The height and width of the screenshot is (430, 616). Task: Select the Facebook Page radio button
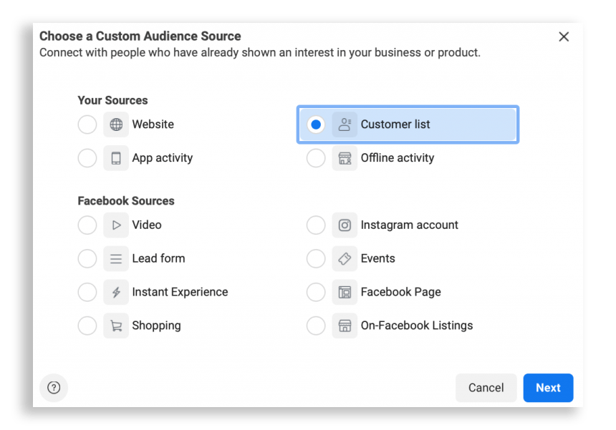[316, 293]
